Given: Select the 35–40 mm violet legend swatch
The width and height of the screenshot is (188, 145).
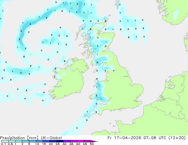Looking at the screenshot, I should pyautogui.click(x=73, y=141).
